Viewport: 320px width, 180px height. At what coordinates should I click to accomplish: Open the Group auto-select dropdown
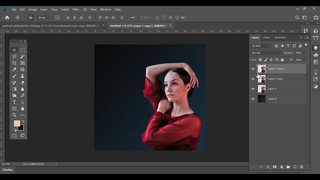[x=43, y=17]
